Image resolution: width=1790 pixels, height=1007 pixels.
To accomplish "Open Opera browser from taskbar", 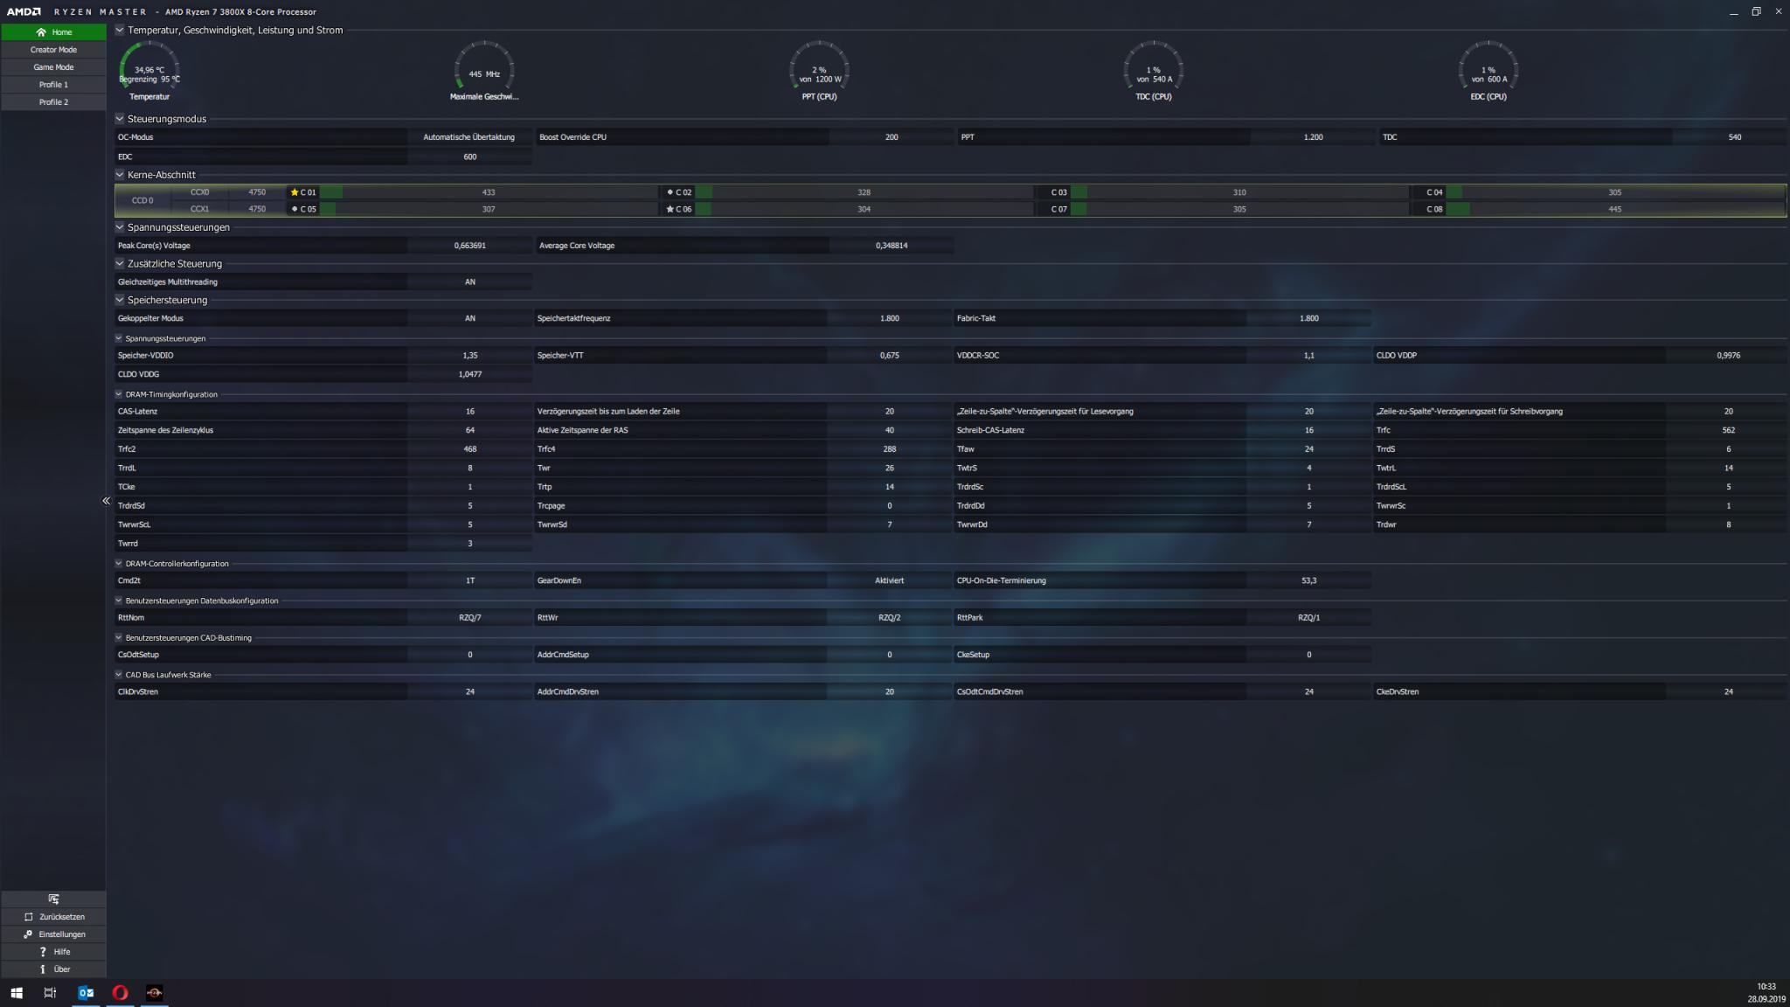I will (x=120, y=993).
